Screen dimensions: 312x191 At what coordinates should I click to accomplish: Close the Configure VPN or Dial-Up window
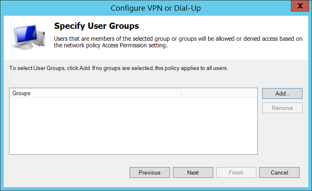point(300,7)
